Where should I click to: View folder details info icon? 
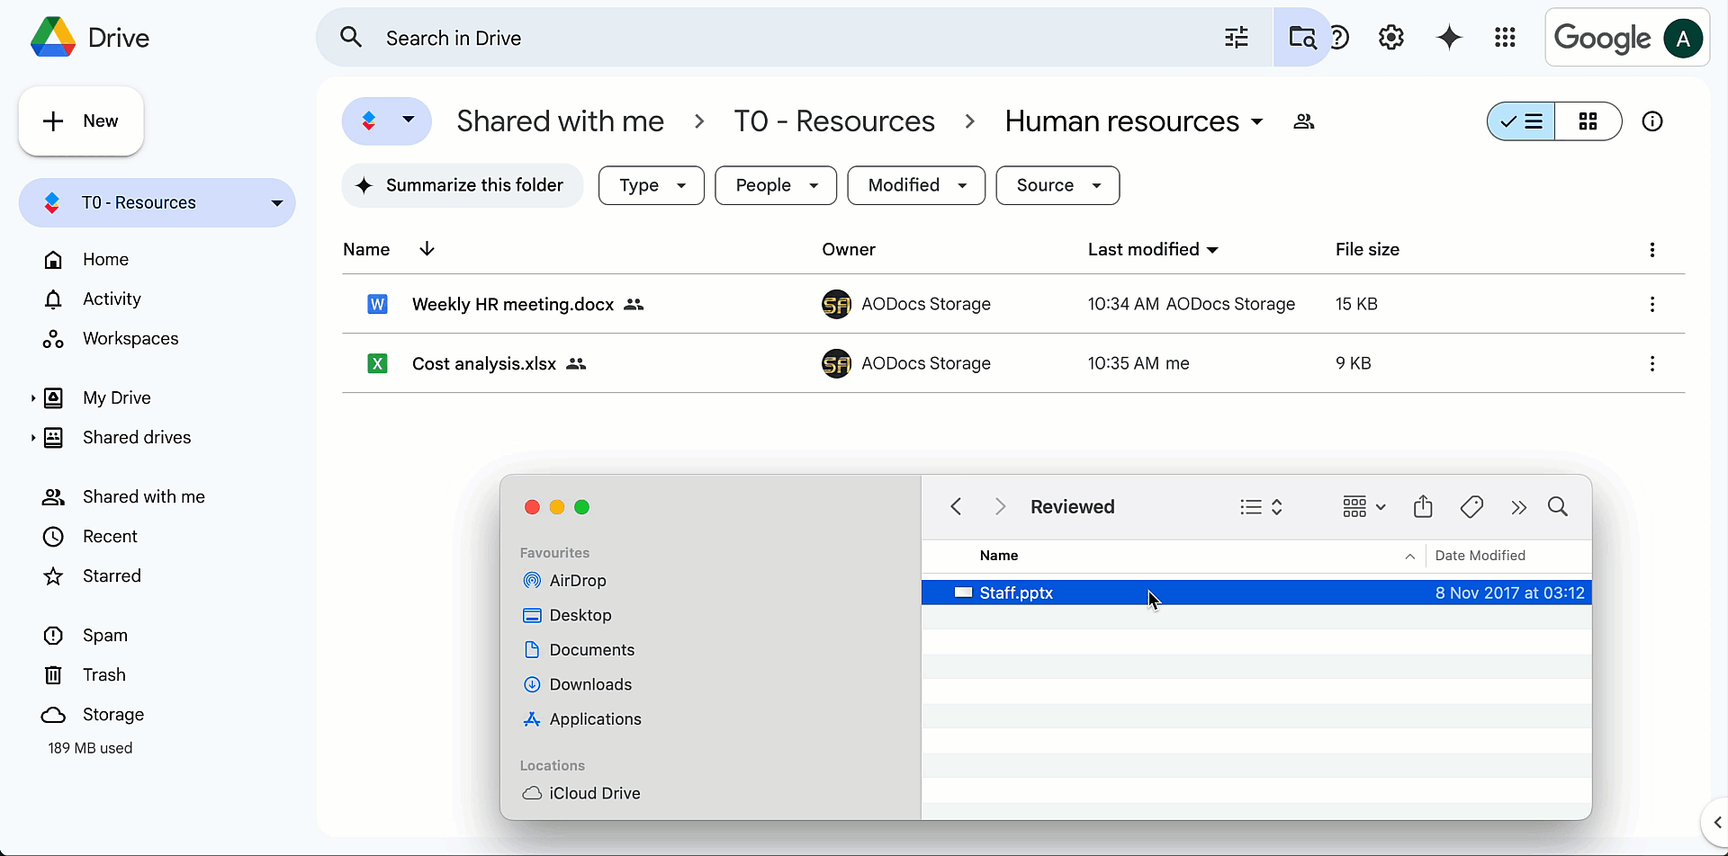pos(1652,121)
